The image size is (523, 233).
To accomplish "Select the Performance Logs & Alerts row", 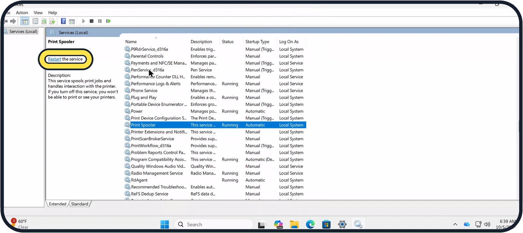I will pyautogui.click(x=215, y=84).
